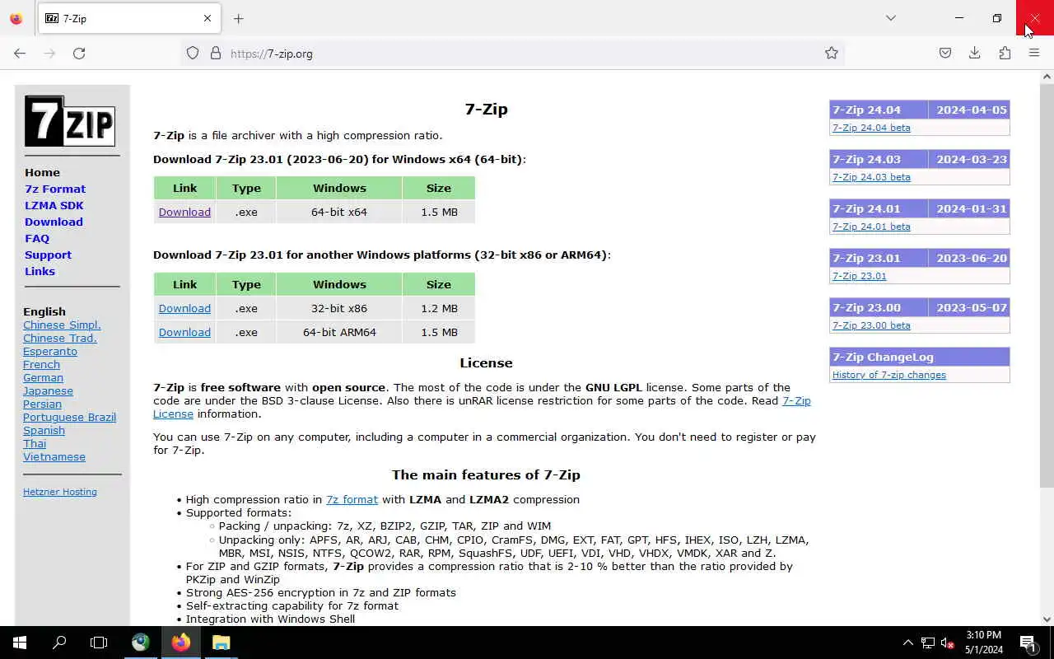Switch language to Persian
The height and width of the screenshot is (659, 1054).
(42, 404)
